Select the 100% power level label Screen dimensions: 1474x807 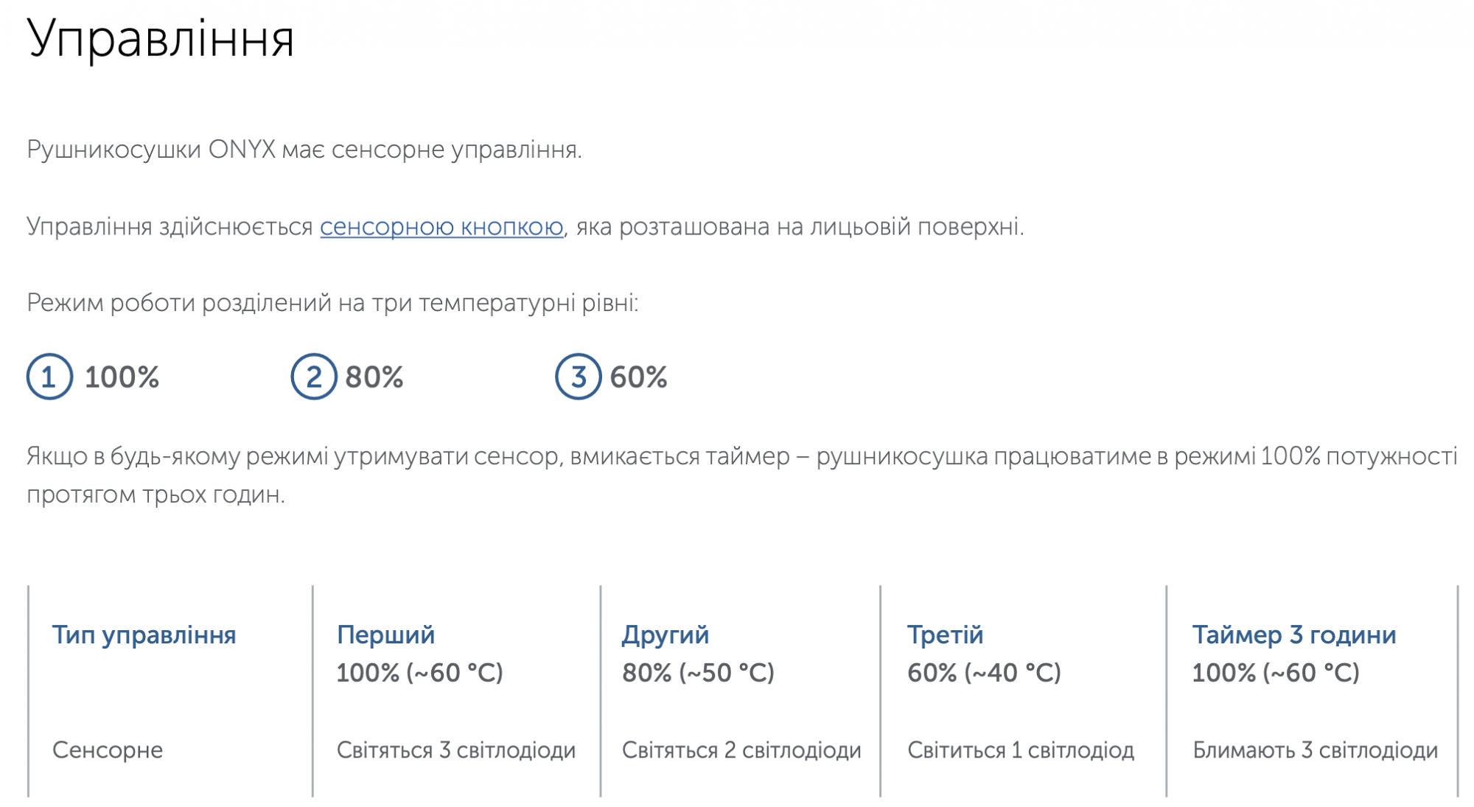(x=122, y=377)
